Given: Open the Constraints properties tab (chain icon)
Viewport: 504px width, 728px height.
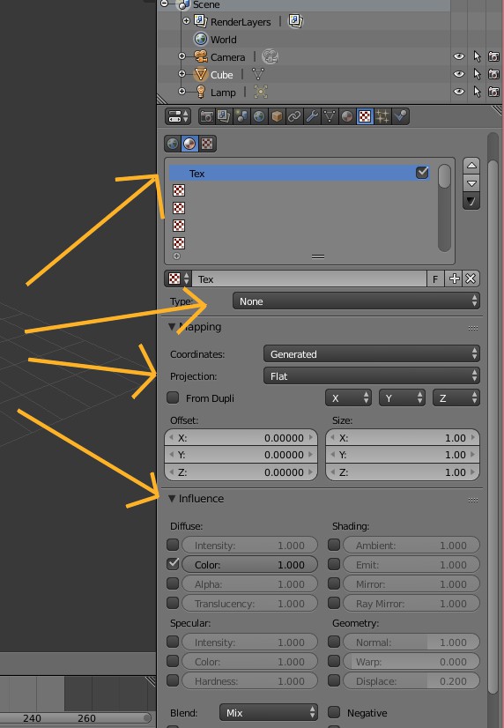Looking at the screenshot, I should click(x=294, y=116).
